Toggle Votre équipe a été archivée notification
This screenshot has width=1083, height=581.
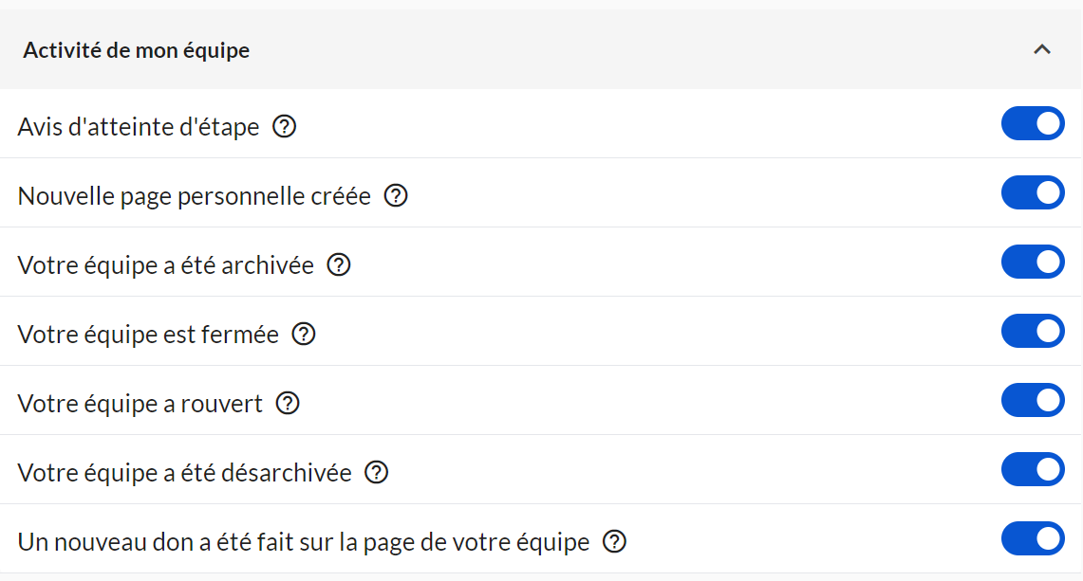pyautogui.click(x=1033, y=263)
